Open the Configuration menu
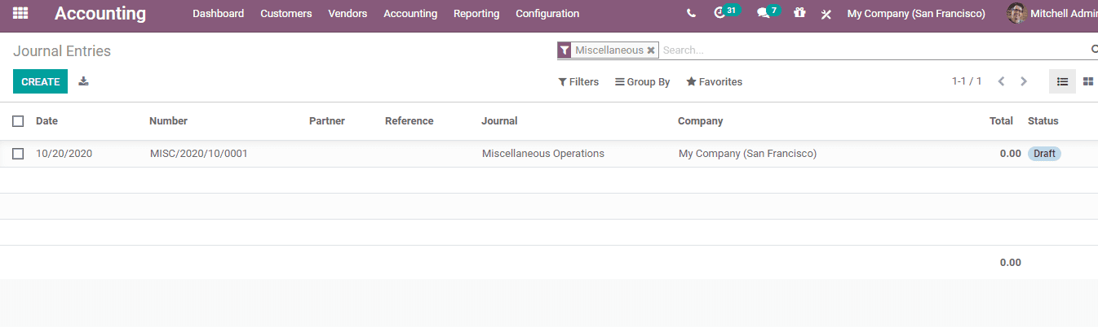Image resolution: width=1098 pixels, height=327 pixels. [x=547, y=14]
